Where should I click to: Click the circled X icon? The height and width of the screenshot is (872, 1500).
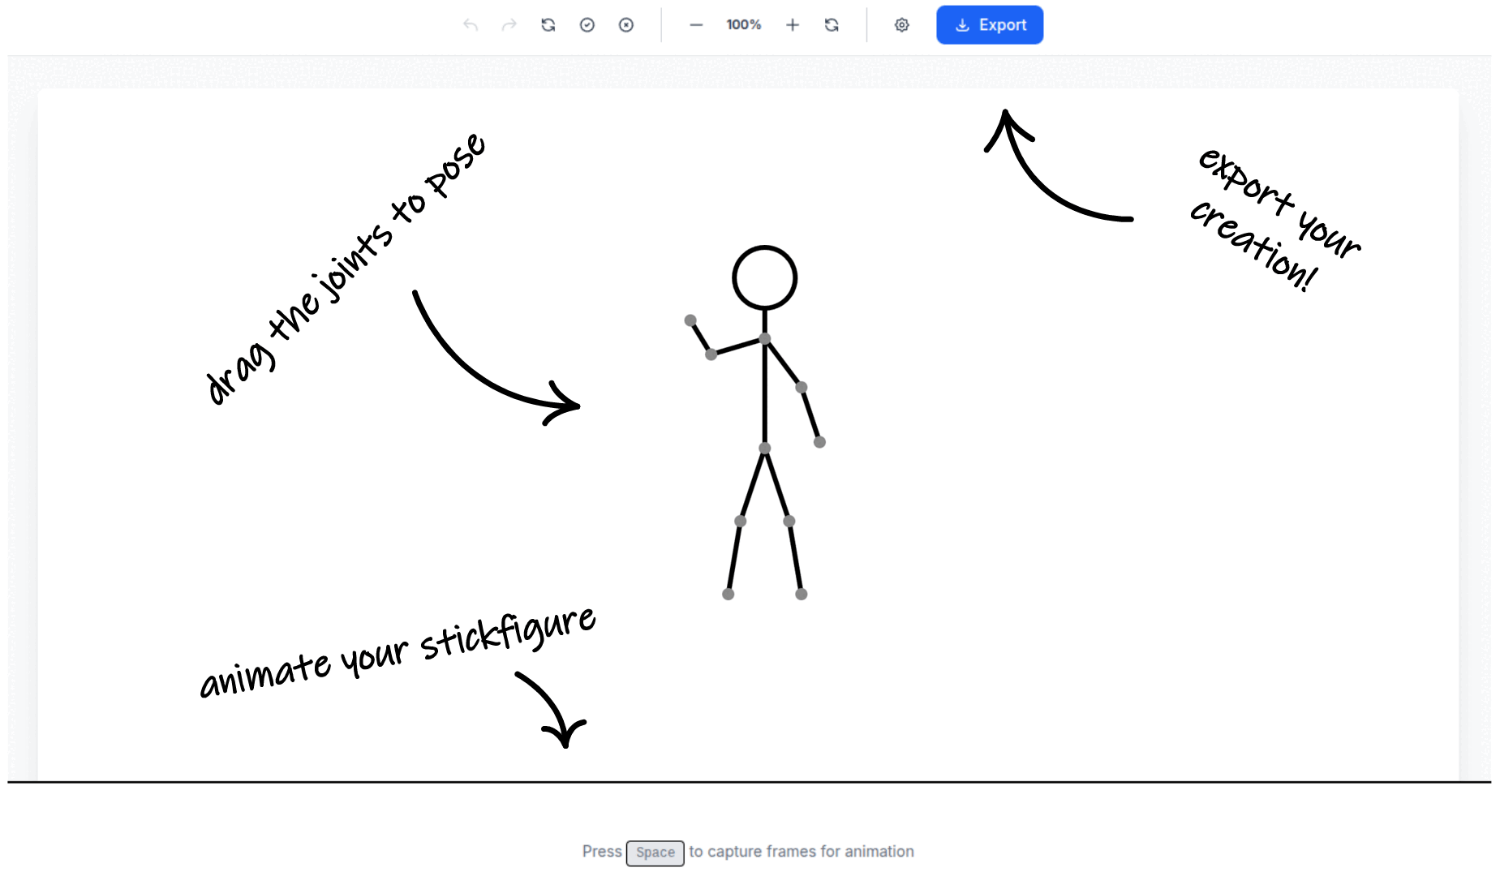pos(625,24)
